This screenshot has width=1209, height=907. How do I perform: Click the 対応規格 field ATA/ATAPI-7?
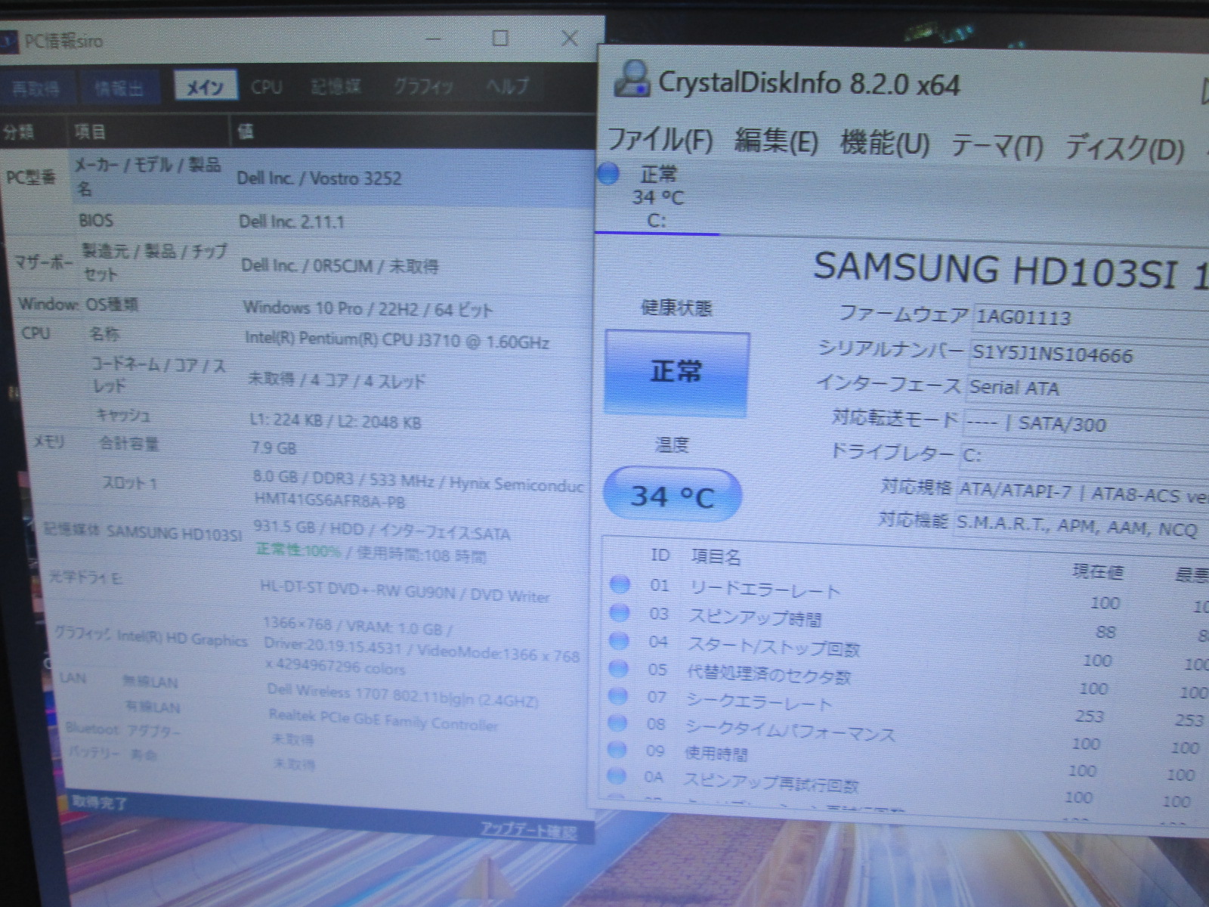1082,494
